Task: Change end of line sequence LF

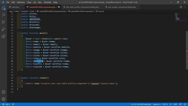Action: pyautogui.click(x=170, y=104)
